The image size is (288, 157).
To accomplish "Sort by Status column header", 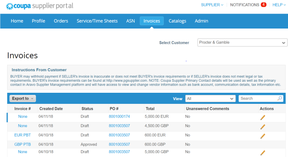I will [87, 109].
